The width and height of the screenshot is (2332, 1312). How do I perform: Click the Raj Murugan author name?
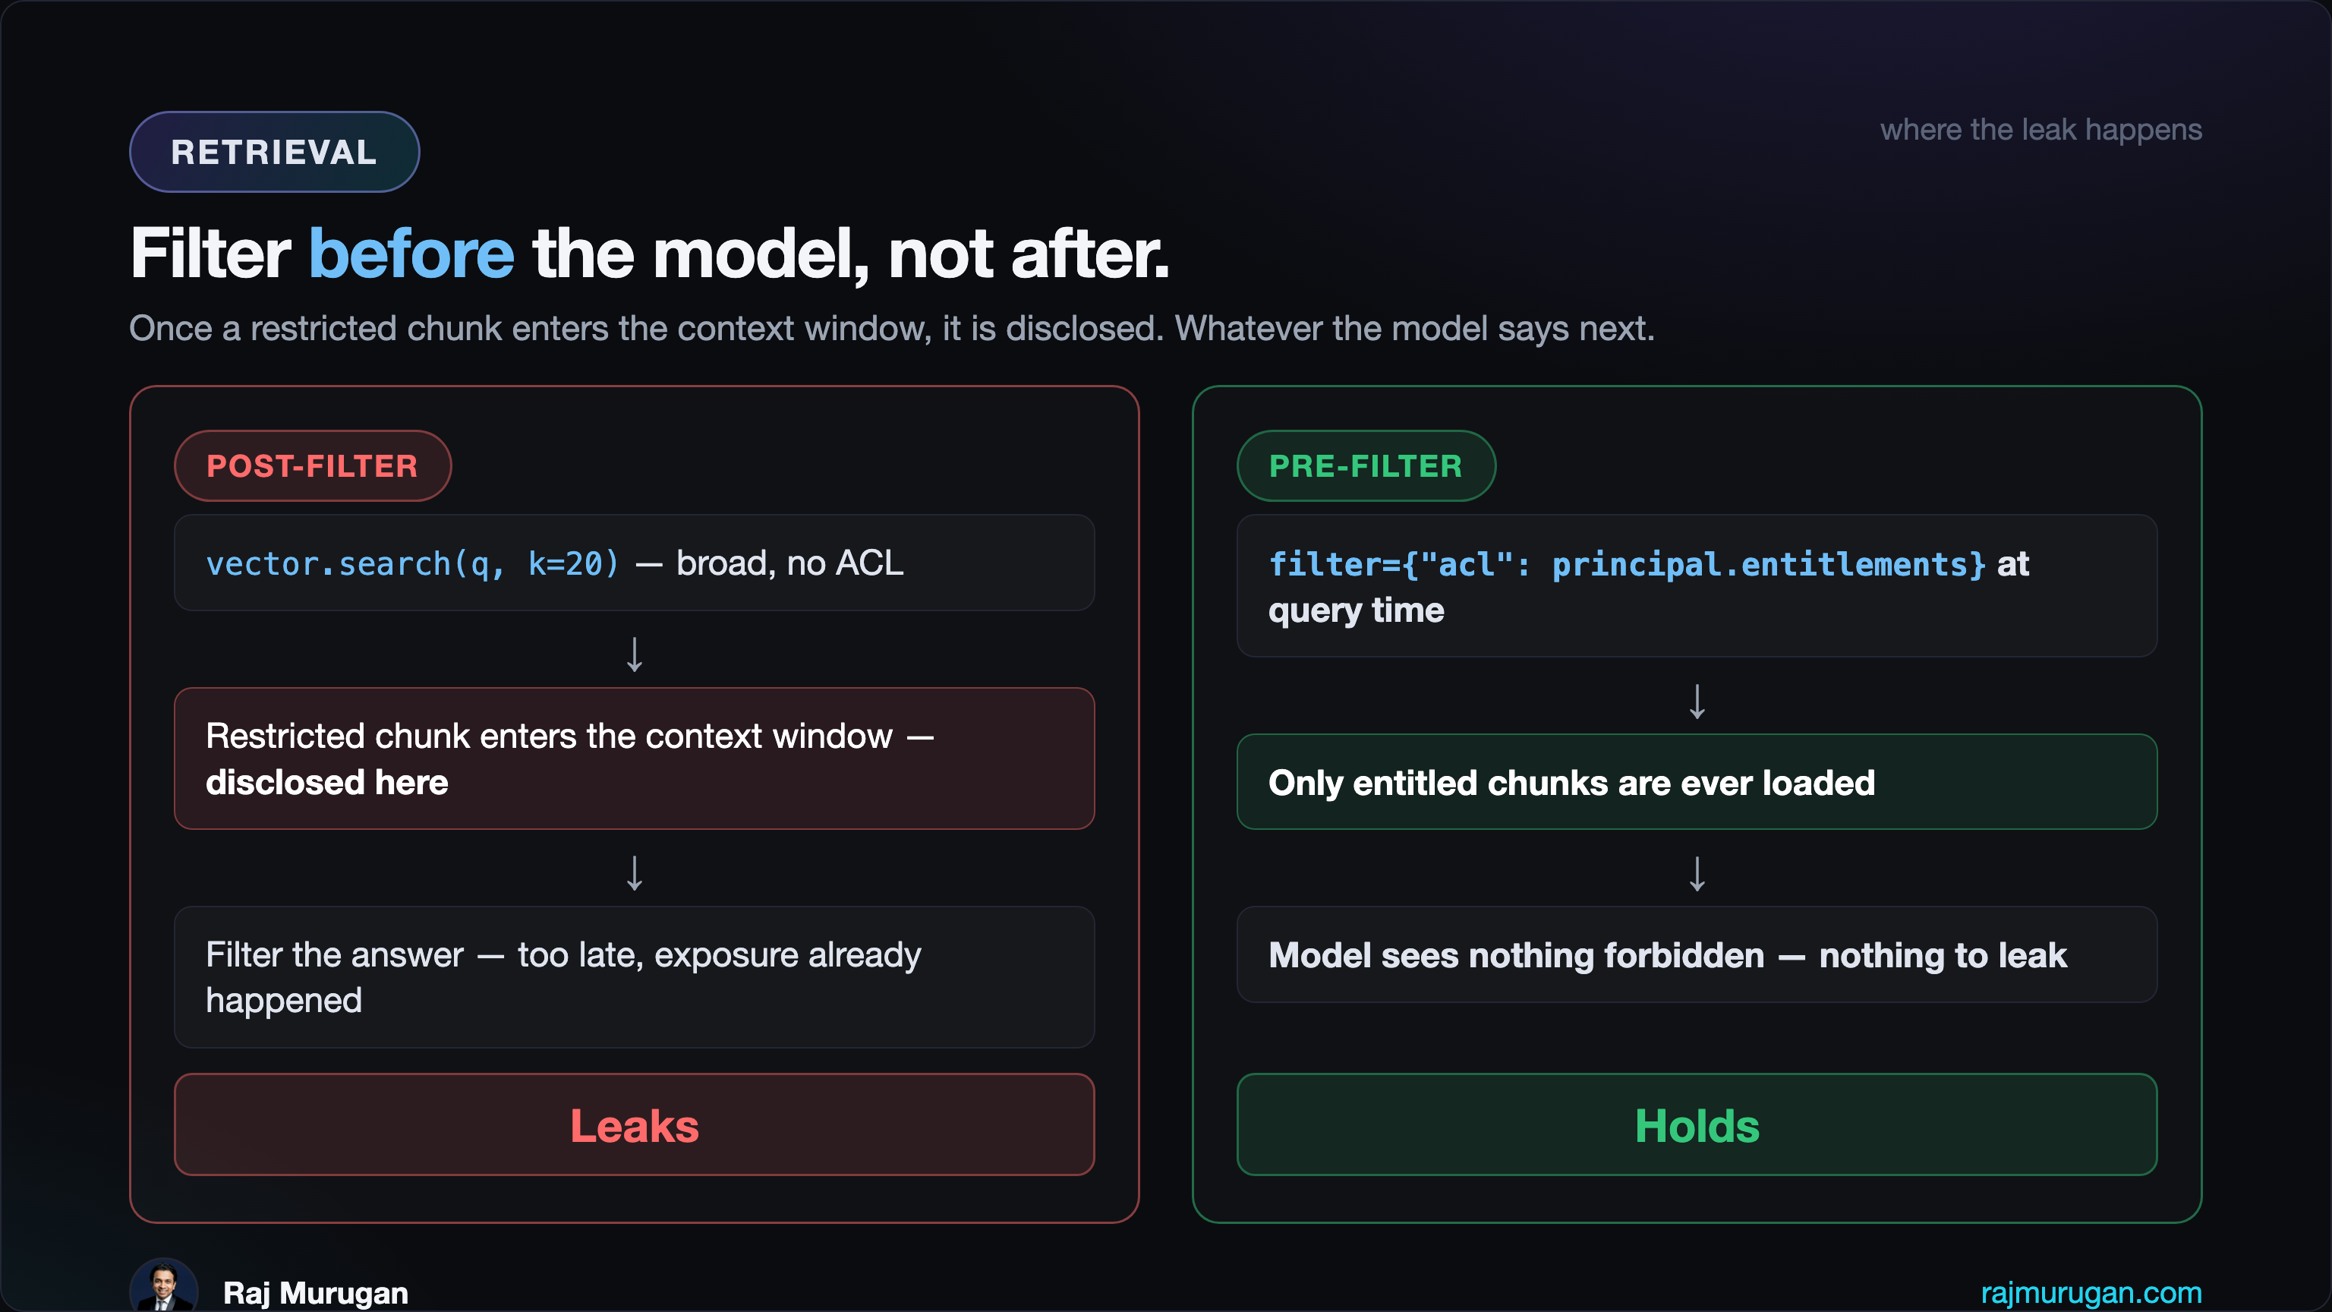[x=315, y=1292]
